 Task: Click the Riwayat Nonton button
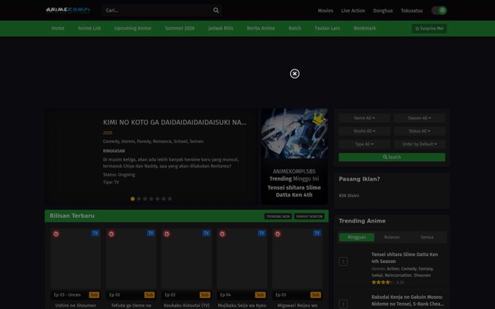tap(309, 216)
